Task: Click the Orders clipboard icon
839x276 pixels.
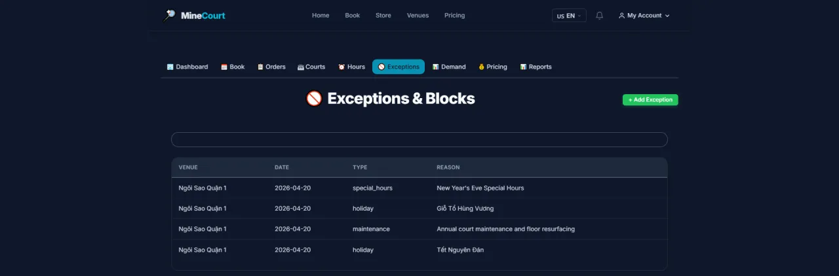Action: tap(260, 67)
